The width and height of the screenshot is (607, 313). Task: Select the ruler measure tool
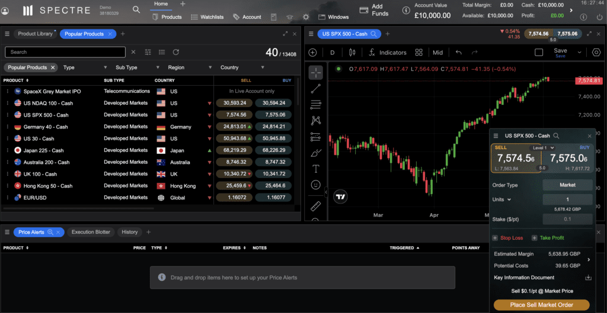point(316,206)
